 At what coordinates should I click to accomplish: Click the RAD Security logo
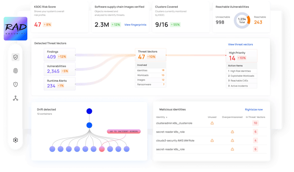[15, 28]
